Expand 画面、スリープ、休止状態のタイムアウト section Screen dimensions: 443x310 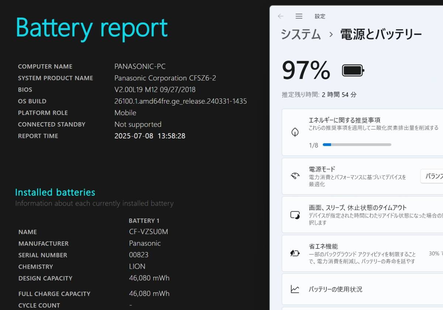coord(363,215)
